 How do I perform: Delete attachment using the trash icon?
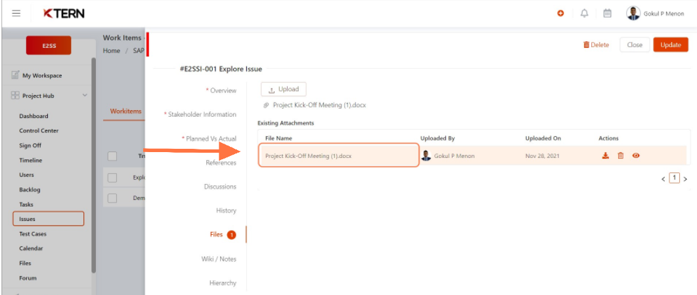click(621, 156)
